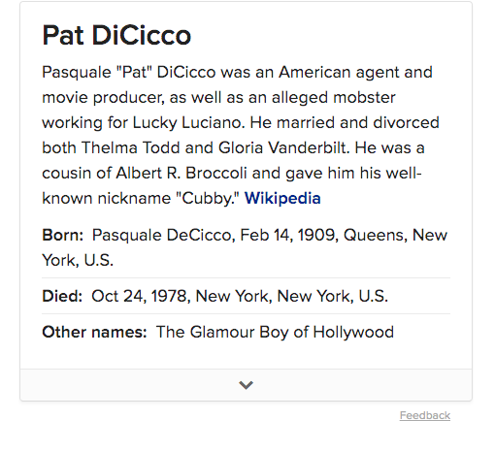
Task: Click the words movie producer in description
Action: click(x=105, y=98)
